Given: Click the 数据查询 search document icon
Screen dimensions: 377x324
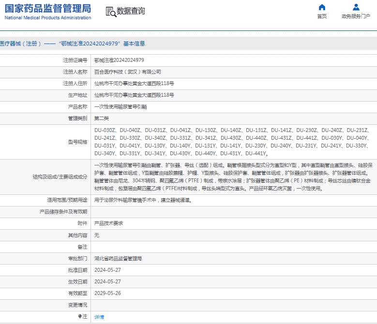Looking at the screenshot, I should point(111,12).
